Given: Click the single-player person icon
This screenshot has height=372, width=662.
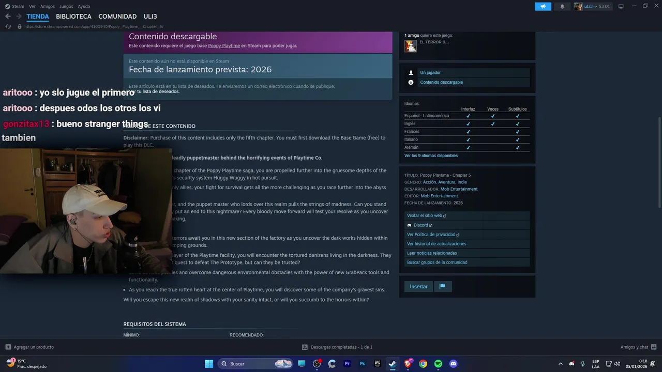Looking at the screenshot, I should pos(411,73).
